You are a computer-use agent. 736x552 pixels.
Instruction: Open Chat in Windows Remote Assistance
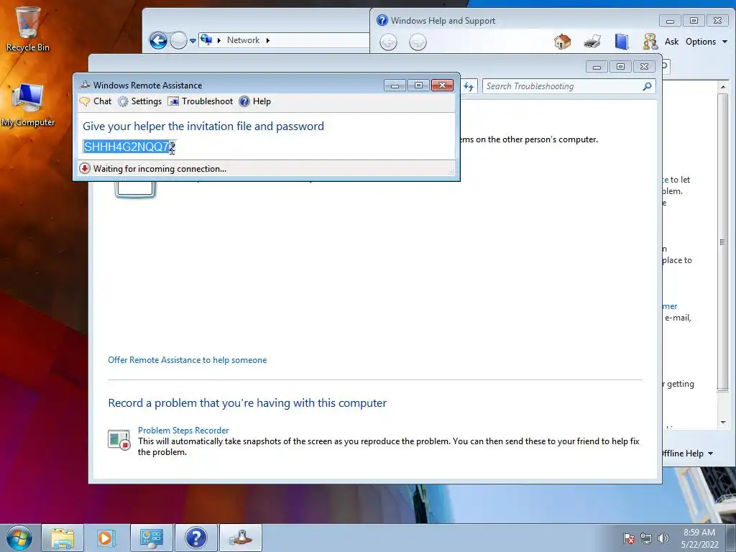point(96,101)
